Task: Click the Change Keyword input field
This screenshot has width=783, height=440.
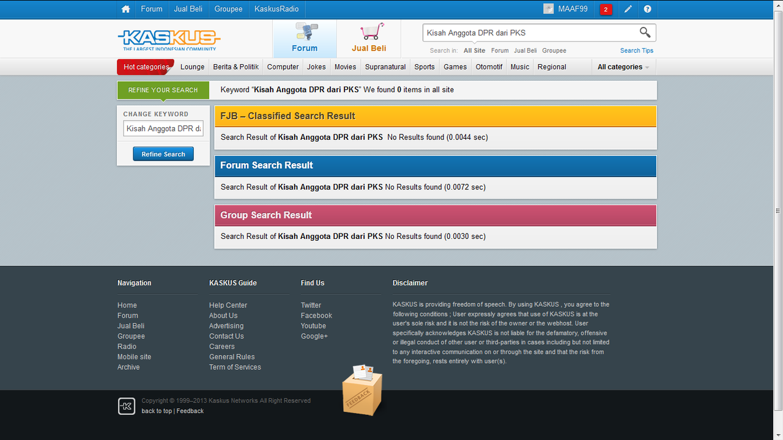Action: [163, 129]
